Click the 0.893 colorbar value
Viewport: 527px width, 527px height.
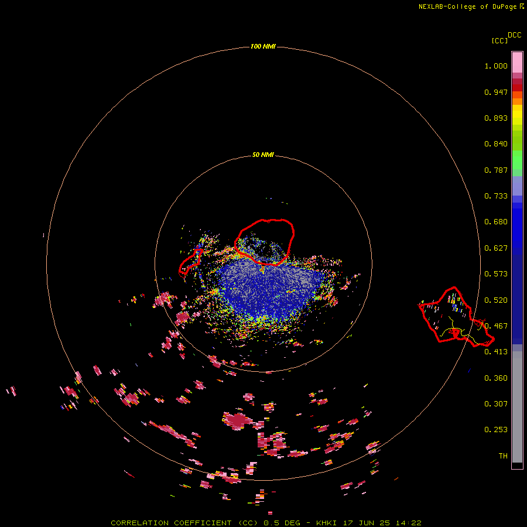(x=496, y=118)
